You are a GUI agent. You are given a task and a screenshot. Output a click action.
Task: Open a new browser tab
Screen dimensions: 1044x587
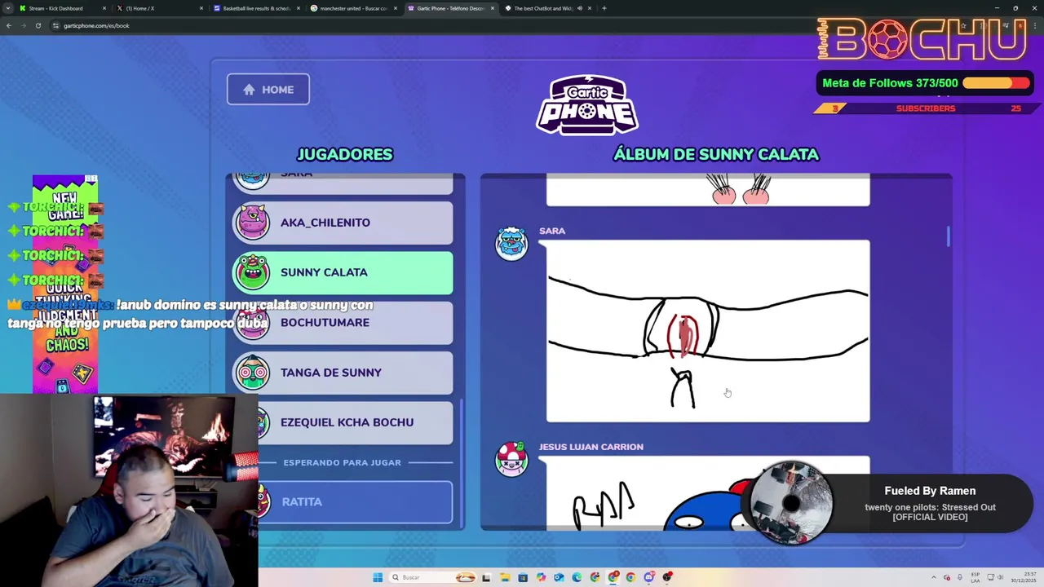pyautogui.click(x=604, y=8)
